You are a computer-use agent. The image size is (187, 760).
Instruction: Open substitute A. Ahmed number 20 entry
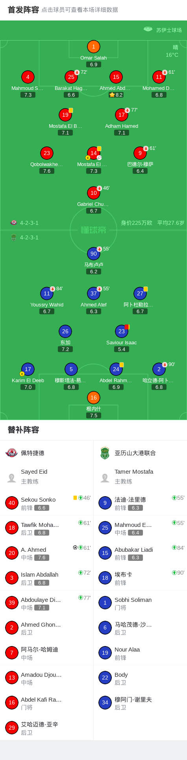[47, 553]
